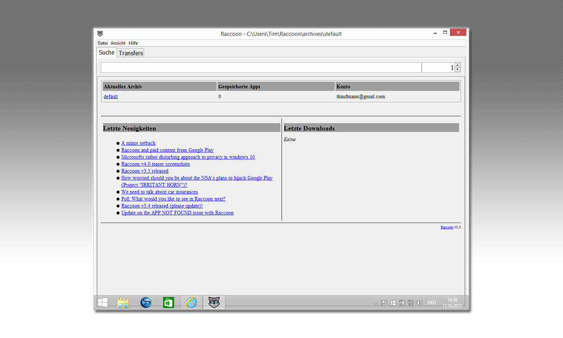563x338 pixels.
Task: Focus the app search text field
Action: 261,68
